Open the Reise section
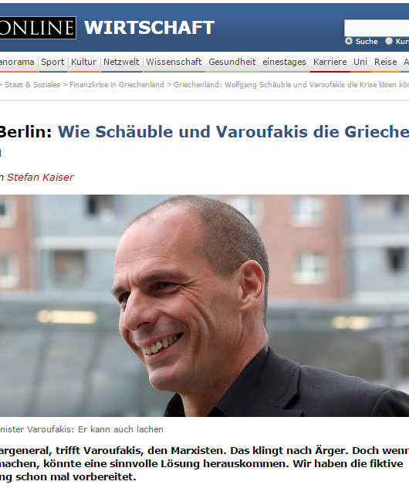The width and height of the screenshot is (409, 488). pyautogui.click(x=385, y=62)
